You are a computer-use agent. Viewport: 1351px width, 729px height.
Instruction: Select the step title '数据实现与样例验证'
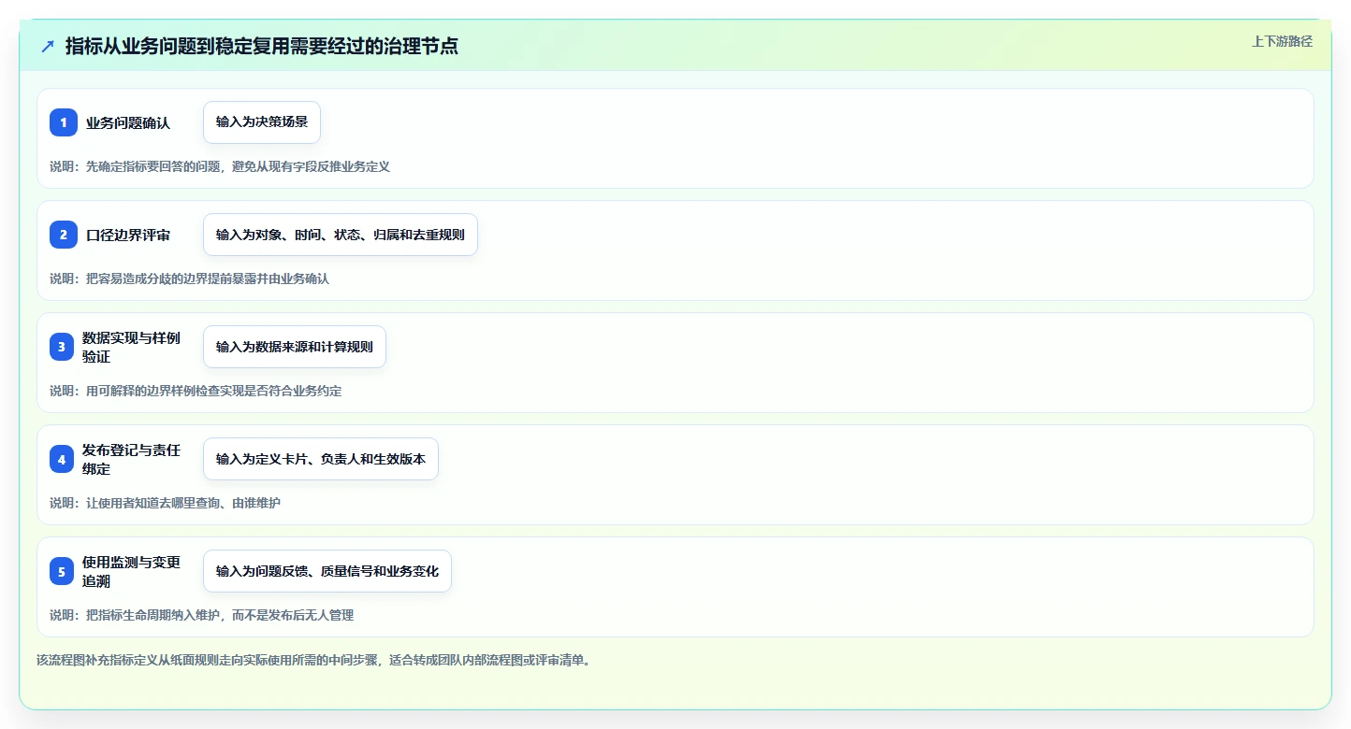pos(132,347)
